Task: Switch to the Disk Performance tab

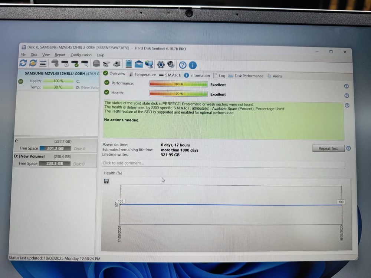Action: click(246, 76)
